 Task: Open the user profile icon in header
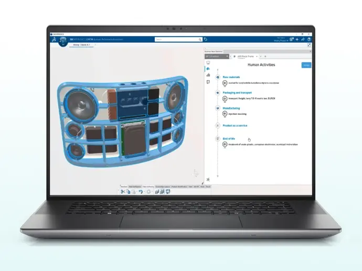coord(292,39)
